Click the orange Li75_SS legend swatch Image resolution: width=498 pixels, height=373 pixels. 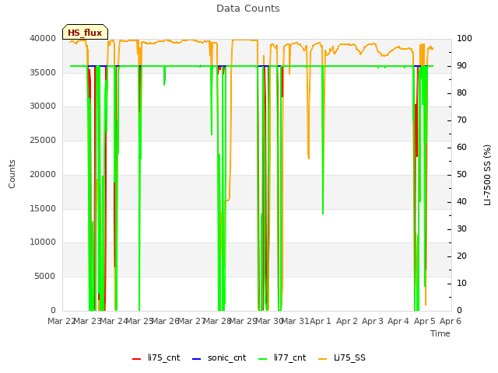coord(322,359)
